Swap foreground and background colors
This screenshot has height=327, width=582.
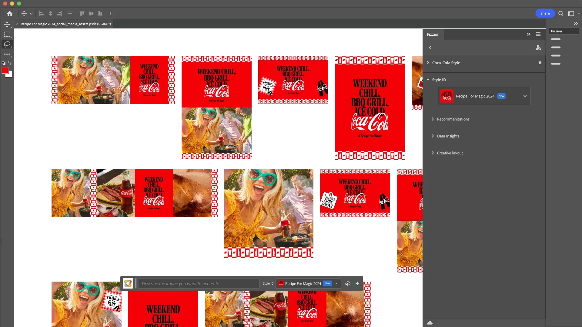pos(10,63)
